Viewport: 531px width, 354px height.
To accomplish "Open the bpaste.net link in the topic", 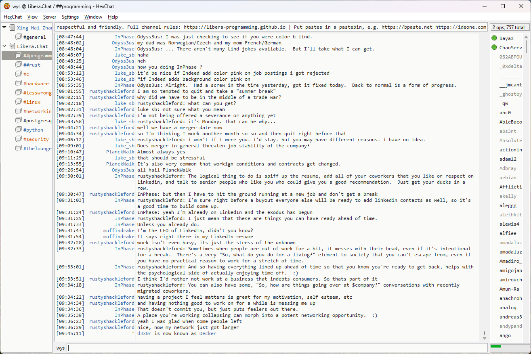I will pyautogui.click(x=407, y=27).
